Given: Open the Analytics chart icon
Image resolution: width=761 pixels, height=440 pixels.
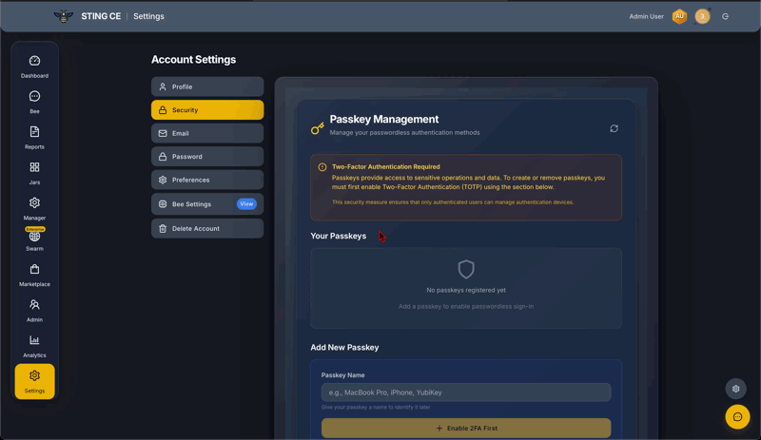Looking at the screenshot, I should (34, 345).
